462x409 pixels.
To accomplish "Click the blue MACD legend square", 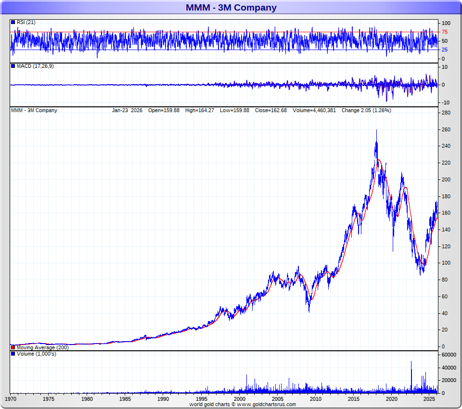I will [x=13, y=66].
